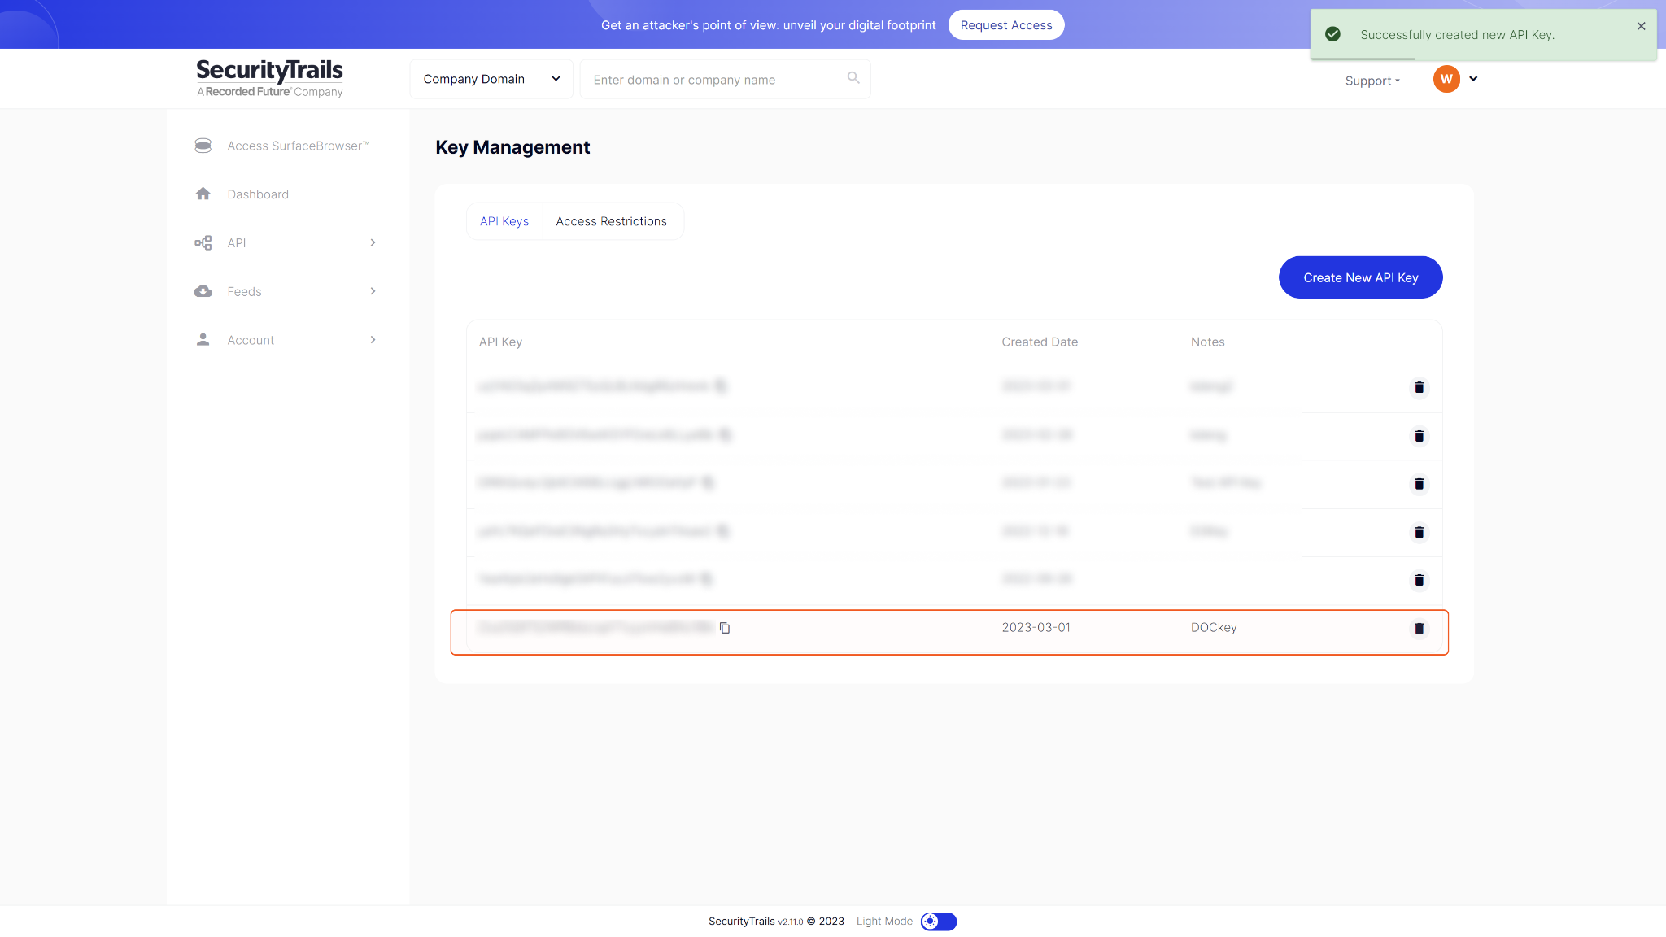Screen dimensions: 1666x937
Task: Open the Company Domain dropdown
Action: tap(491, 79)
